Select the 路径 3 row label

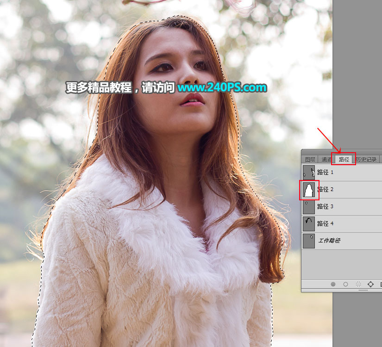(x=325, y=206)
